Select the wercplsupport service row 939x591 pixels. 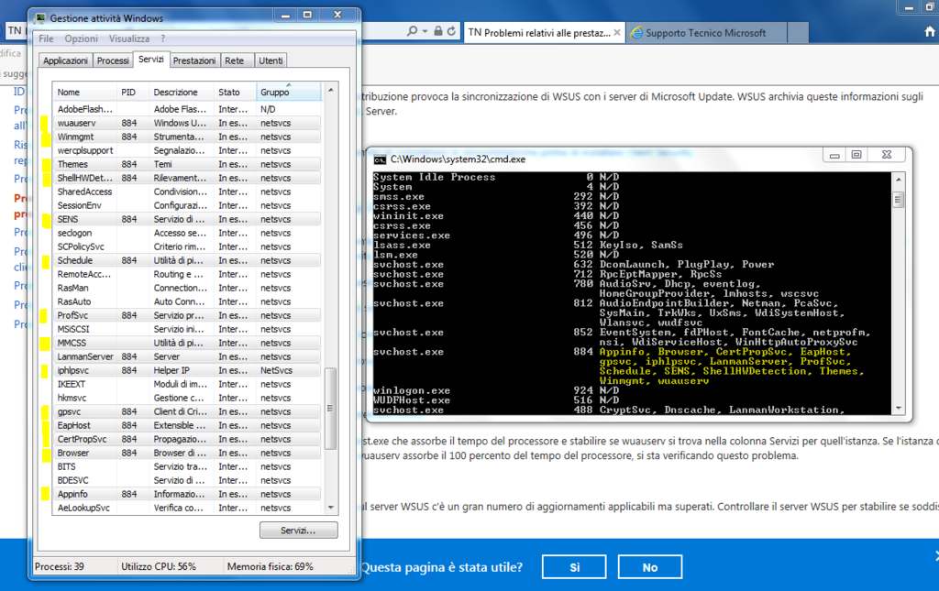(x=186, y=151)
